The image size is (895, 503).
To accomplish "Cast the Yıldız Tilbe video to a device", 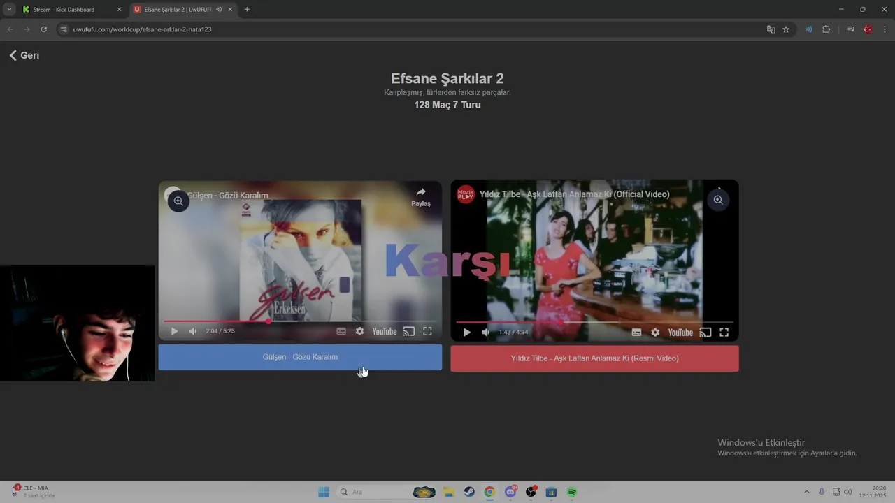I will 706,333.
